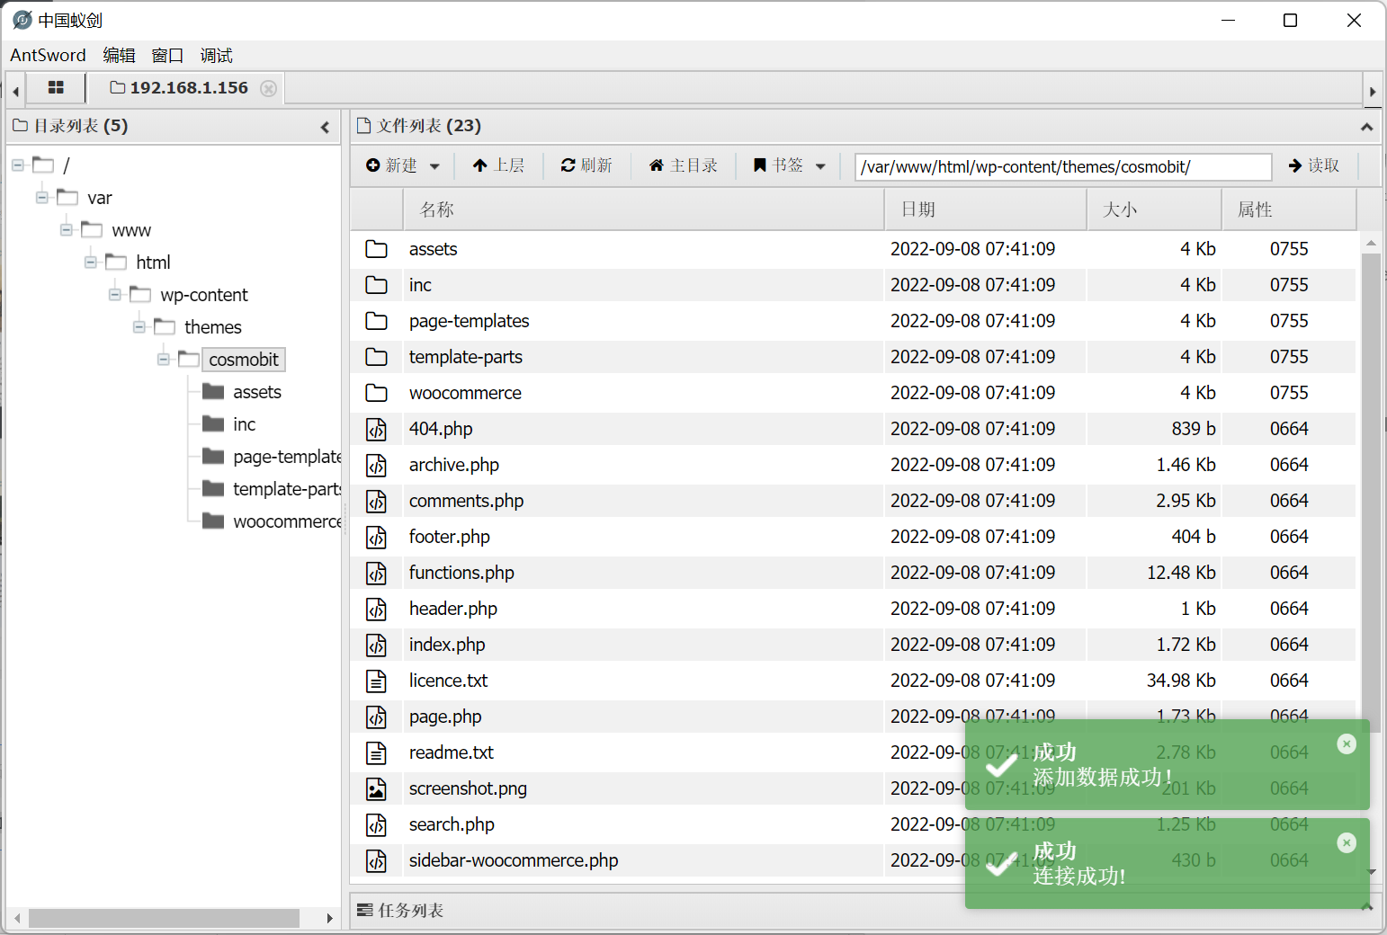1387x935 pixels.
Task: Click the template-parts folder icon in list
Action: coord(376,357)
